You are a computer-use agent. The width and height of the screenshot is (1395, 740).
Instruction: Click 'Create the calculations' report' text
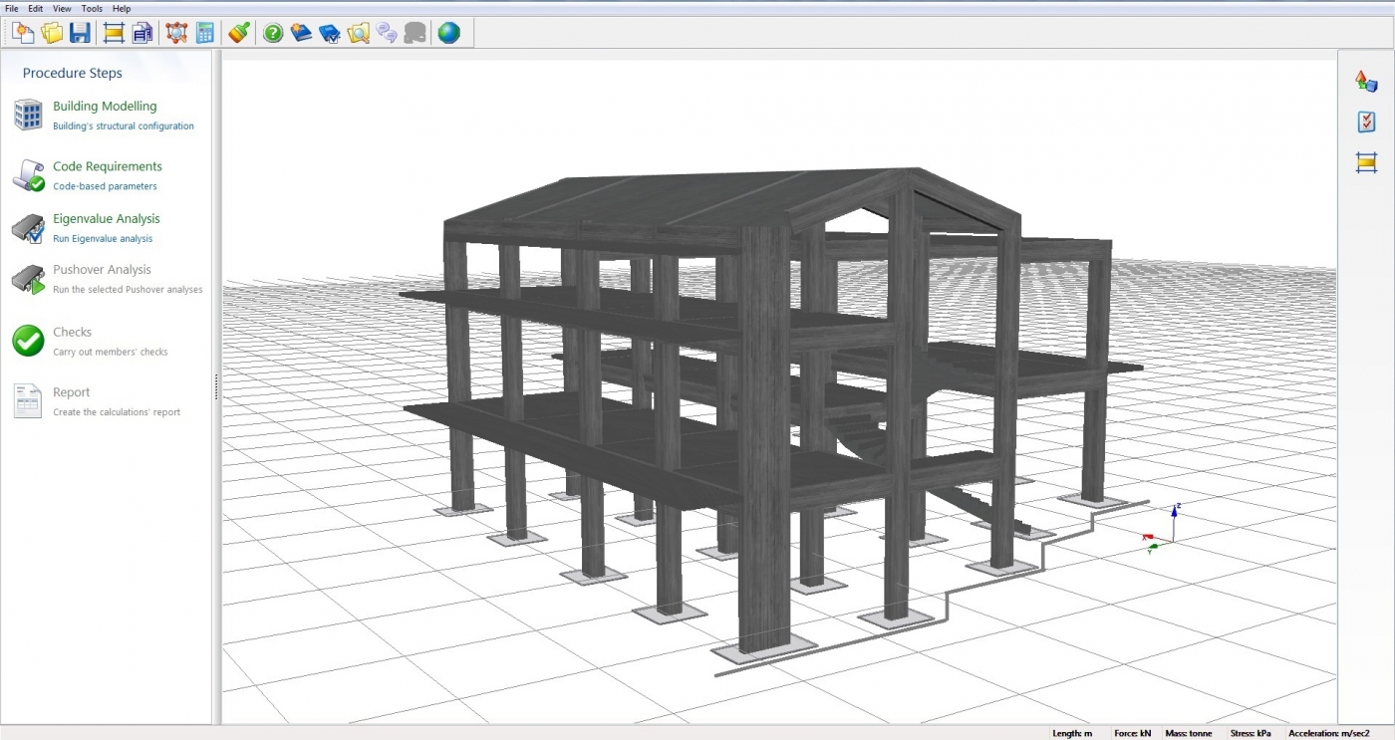click(117, 412)
